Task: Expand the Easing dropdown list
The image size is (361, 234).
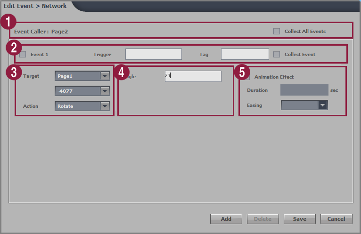Action: click(304, 105)
